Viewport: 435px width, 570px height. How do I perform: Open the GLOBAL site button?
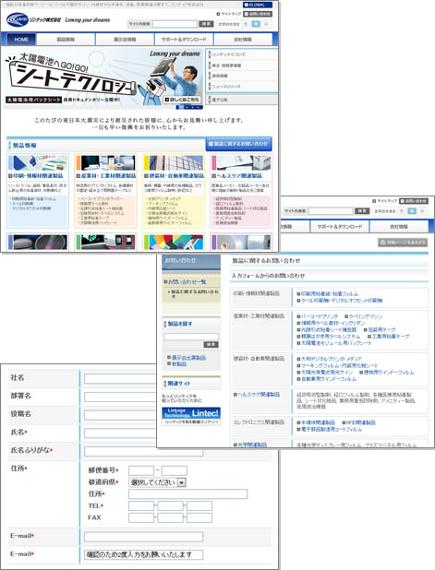coord(258,5)
